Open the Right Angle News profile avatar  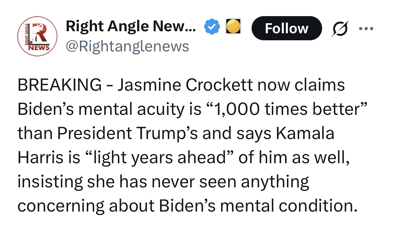click(x=37, y=36)
